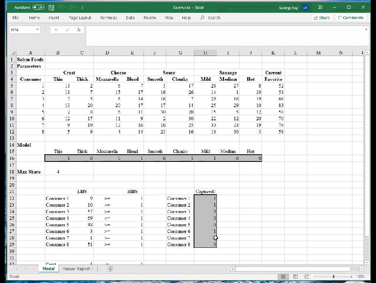Viewport: 376px width, 283px height.
Task: Open Customize Quick Access Toolbar dropdown
Action: 82,8
